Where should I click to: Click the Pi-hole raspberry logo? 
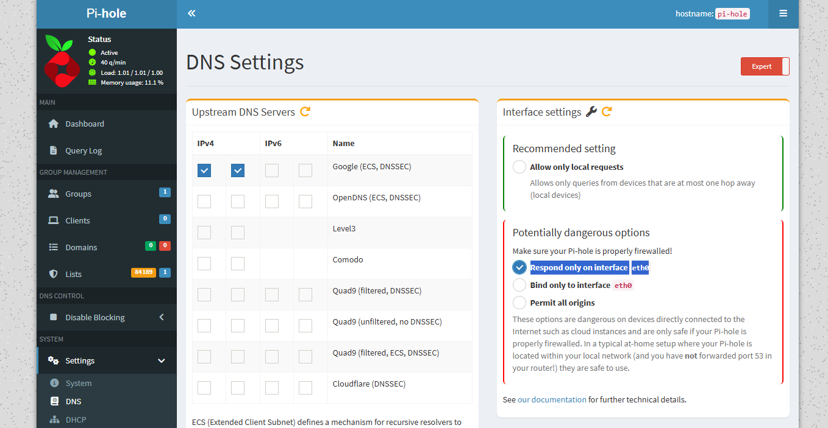click(62, 61)
